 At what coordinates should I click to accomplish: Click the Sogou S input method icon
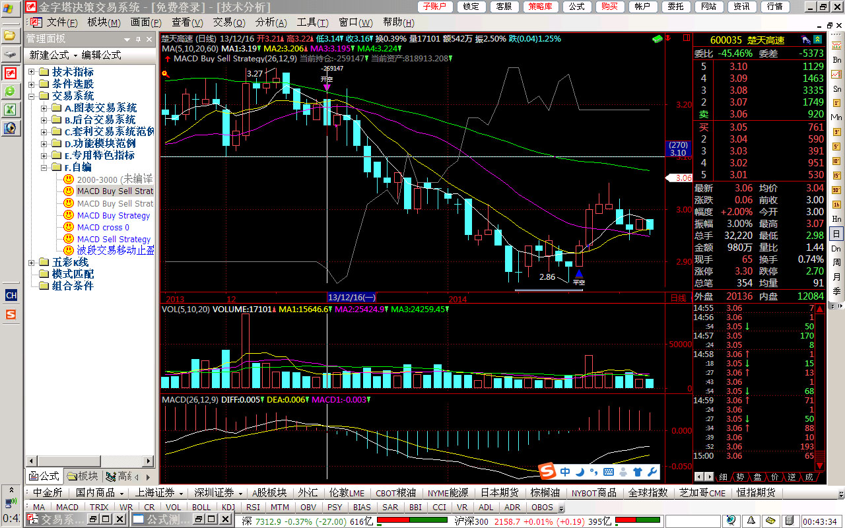pos(547,471)
